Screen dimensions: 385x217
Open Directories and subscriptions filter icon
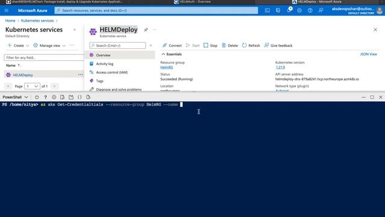(x=278, y=11)
